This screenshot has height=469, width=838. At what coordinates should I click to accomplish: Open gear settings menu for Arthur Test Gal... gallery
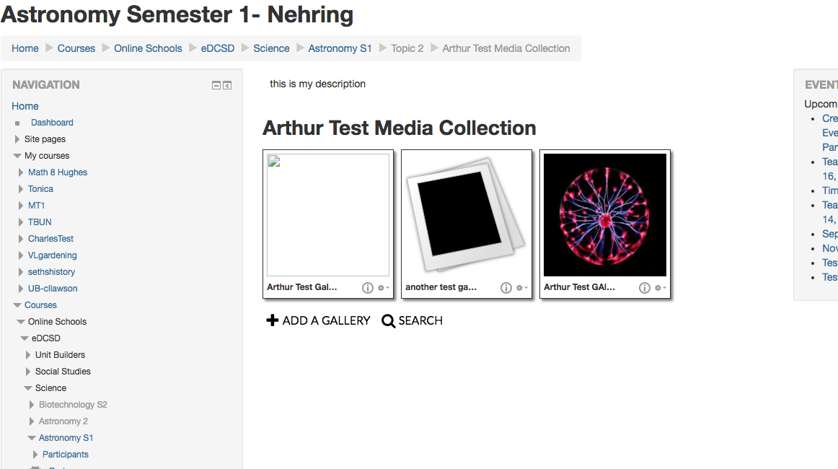coord(383,288)
